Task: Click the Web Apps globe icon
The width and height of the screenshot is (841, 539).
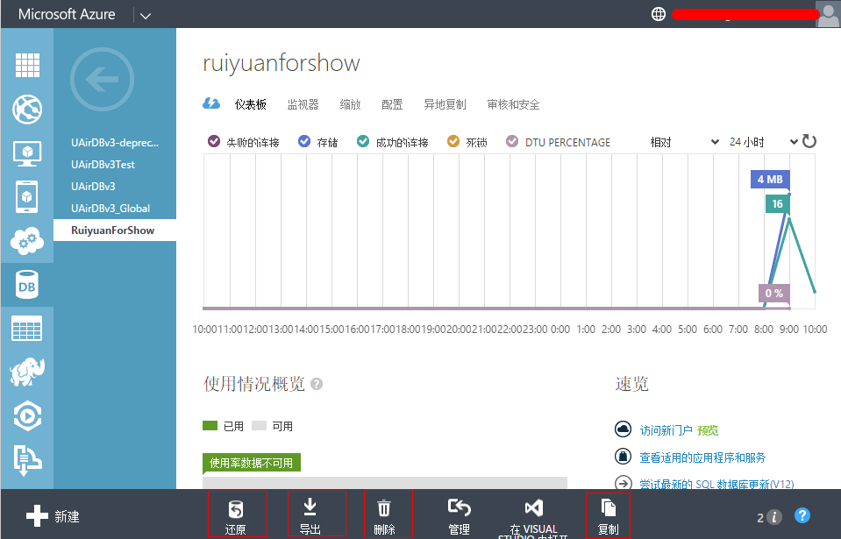Action: [x=29, y=110]
